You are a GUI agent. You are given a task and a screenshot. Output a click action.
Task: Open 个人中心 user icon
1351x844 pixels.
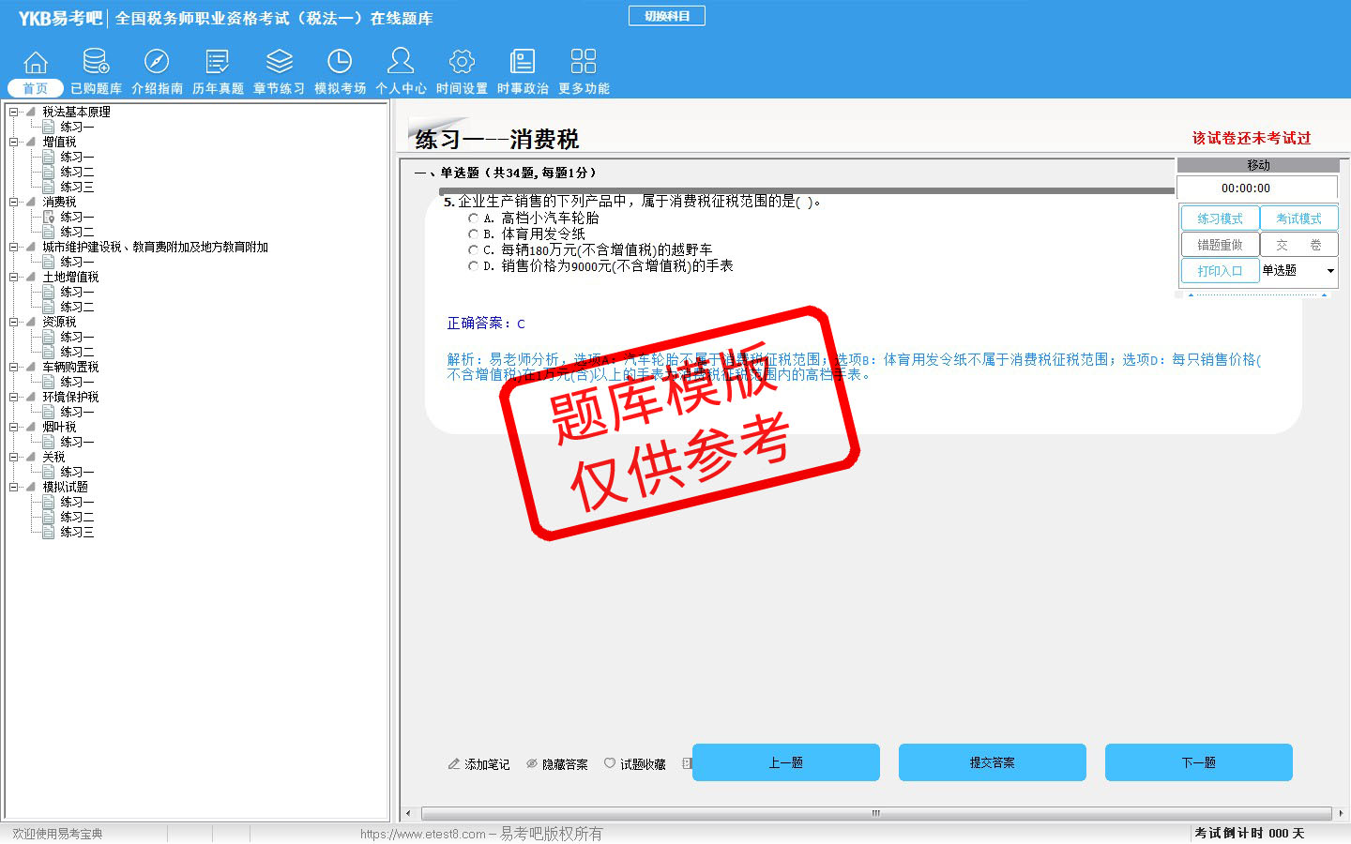[x=401, y=63]
